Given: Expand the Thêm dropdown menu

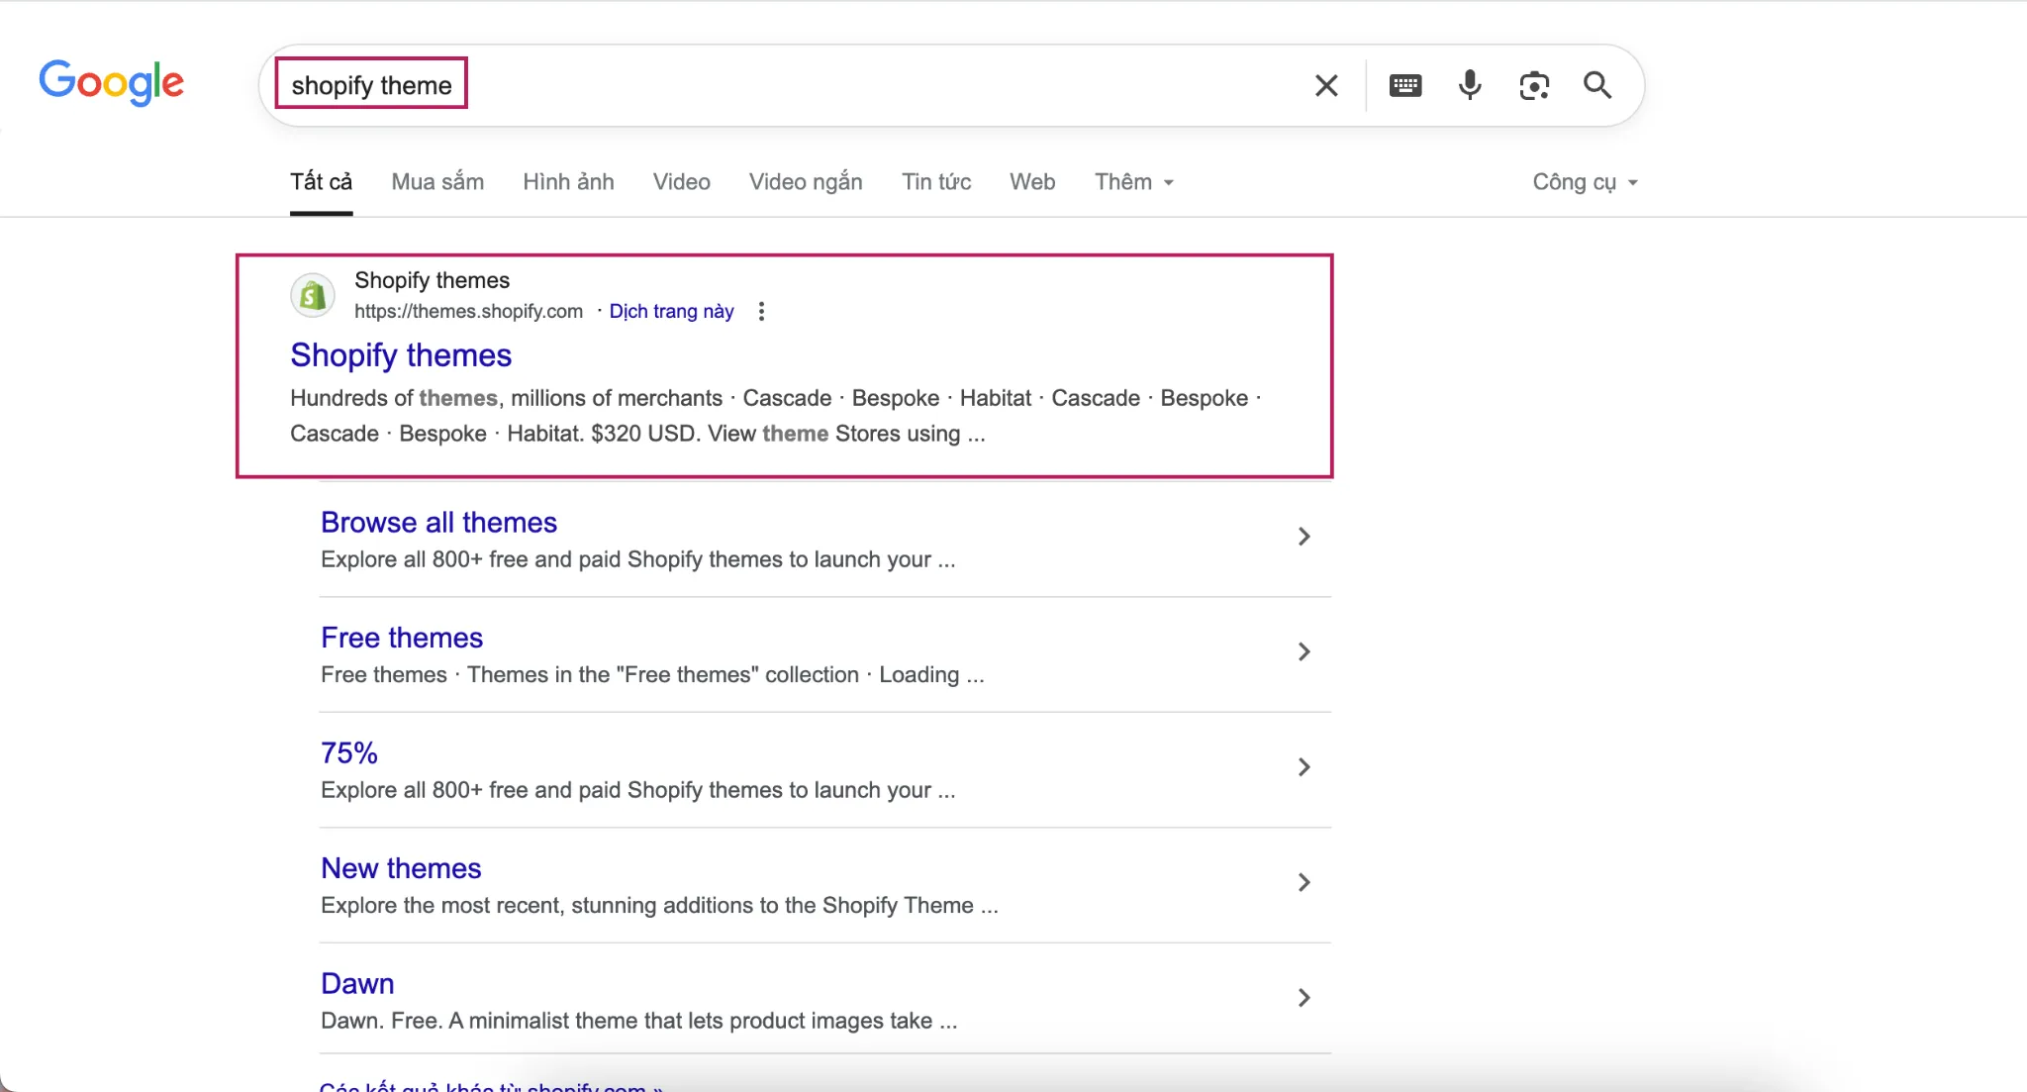Looking at the screenshot, I should (x=1134, y=182).
